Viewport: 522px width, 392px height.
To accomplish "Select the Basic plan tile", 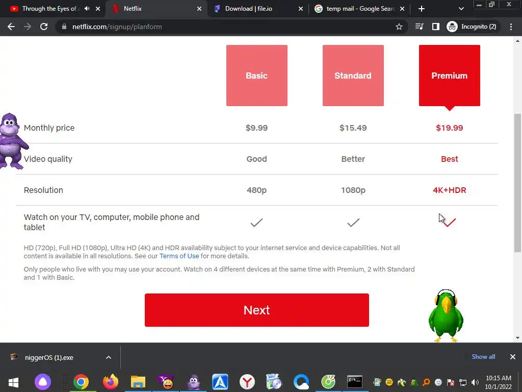I will [x=257, y=76].
